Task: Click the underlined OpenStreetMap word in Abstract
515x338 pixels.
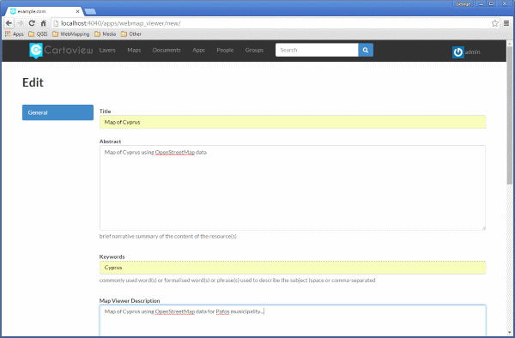Action: (175, 152)
